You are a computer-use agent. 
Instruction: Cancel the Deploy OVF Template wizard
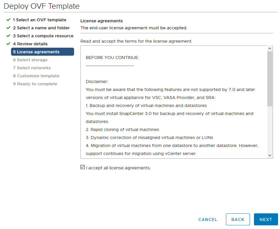(x=208, y=220)
